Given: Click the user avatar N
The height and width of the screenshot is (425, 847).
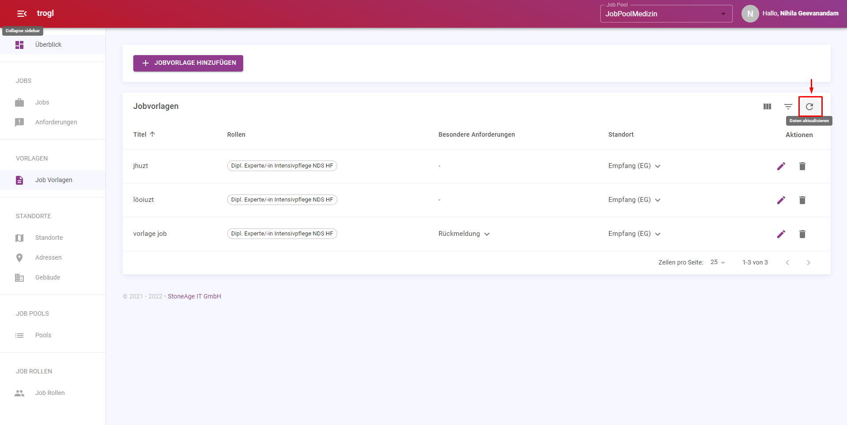Looking at the screenshot, I should pyautogui.click(x=750, y=14).
